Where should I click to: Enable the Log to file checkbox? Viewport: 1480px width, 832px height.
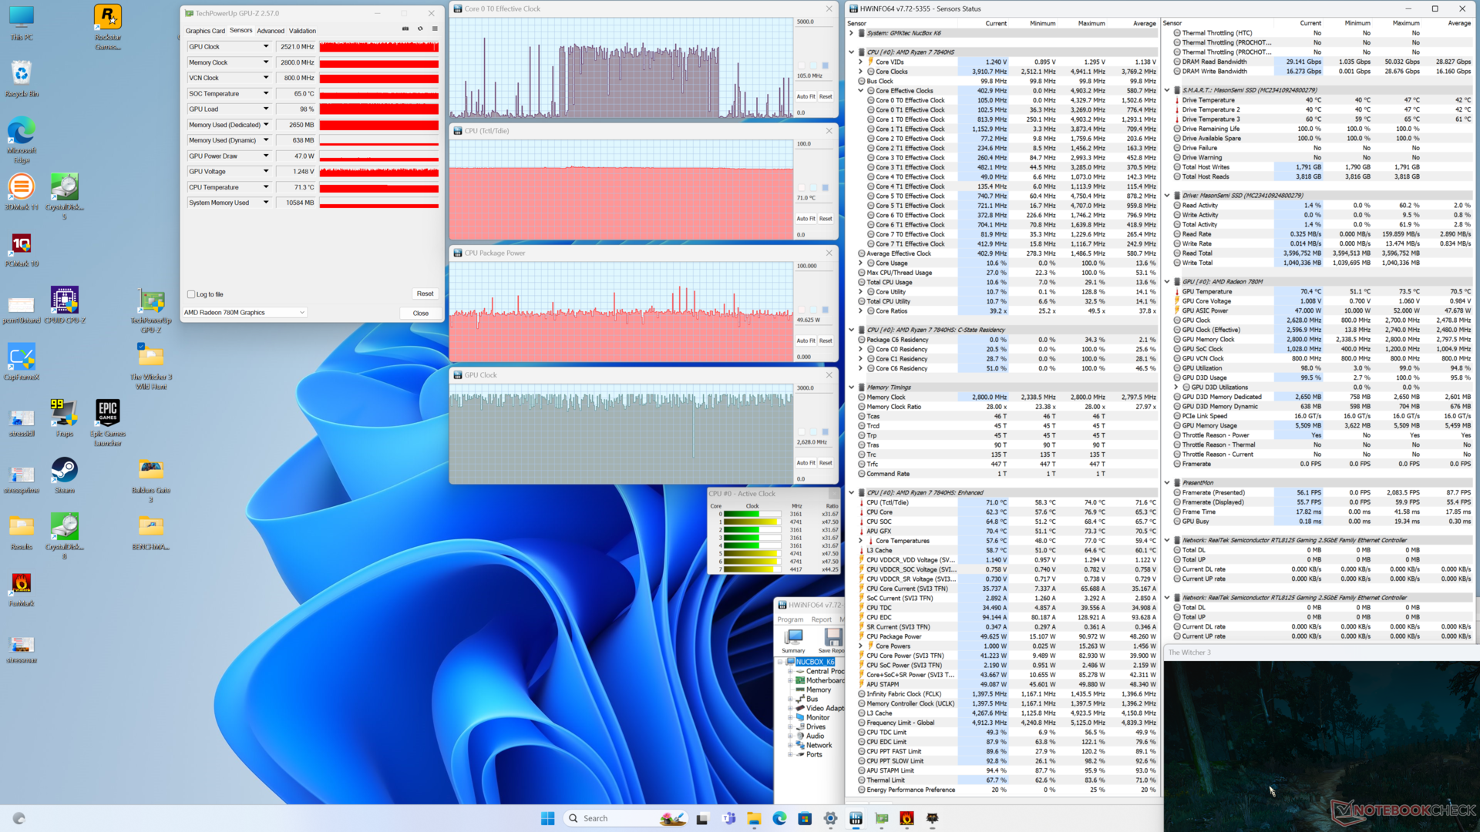[191, 294]
